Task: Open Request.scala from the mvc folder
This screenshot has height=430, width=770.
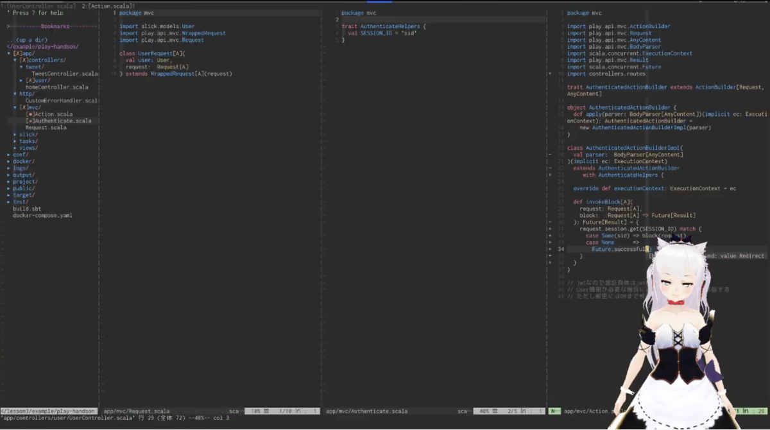Action: (x=46, y=128)
